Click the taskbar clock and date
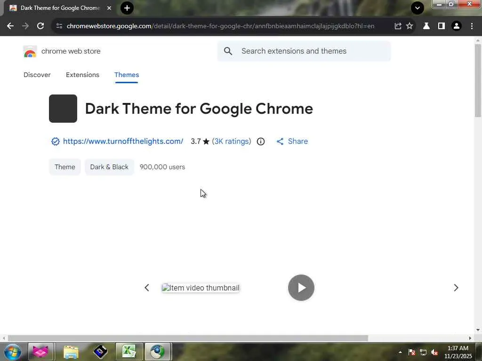Image resolution: width=482 pixels, height=361 pixels. pos(458,352)
